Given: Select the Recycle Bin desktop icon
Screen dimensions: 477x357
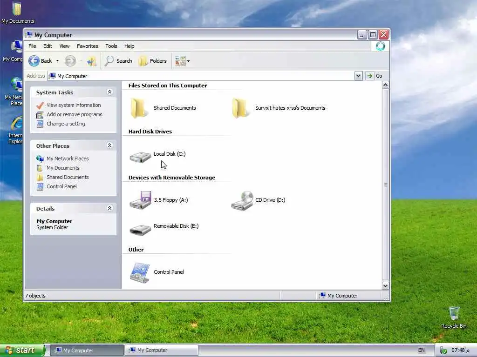Looking at the screenshot, I should pyautogui.click(x=454, y=317).
